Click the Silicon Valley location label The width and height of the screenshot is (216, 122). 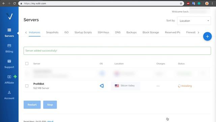128,86
